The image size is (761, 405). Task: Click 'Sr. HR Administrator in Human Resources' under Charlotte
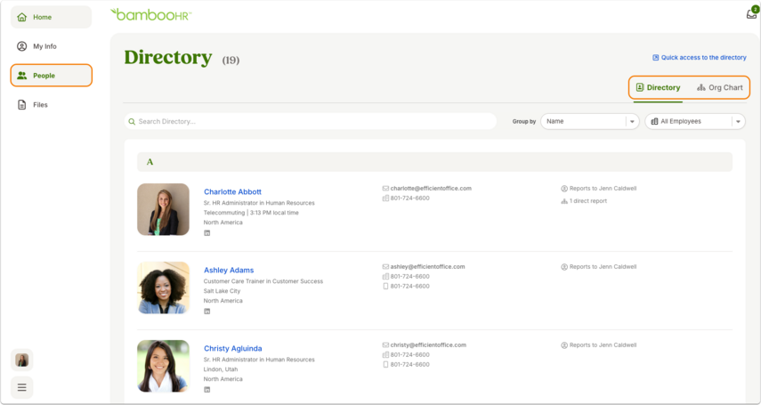point(259,203)
